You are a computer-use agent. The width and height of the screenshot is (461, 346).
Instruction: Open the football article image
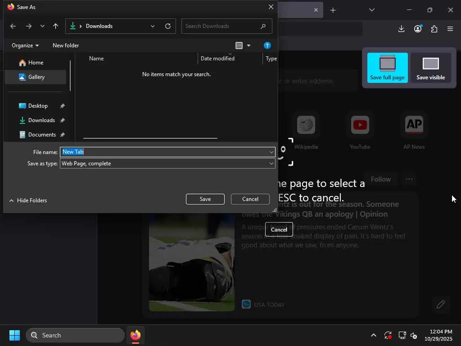[192, 263]
